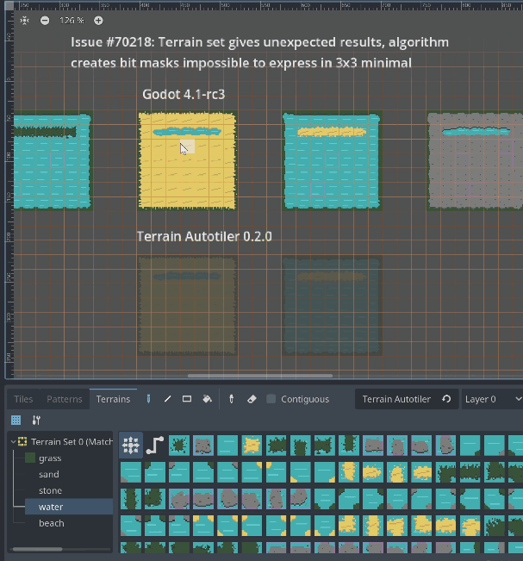Enable the Contiguous checkbox
The image size is (523, 561).
pyautogui.click(x=271, y=399)
